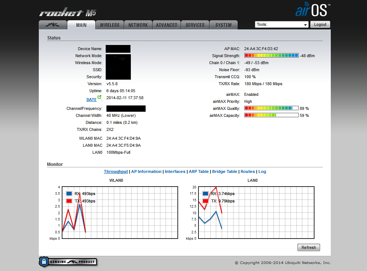The width and height of the screenshot is (367, 271).
Task: Click the airMAX value Enabled
Action: tap(251, 94)
